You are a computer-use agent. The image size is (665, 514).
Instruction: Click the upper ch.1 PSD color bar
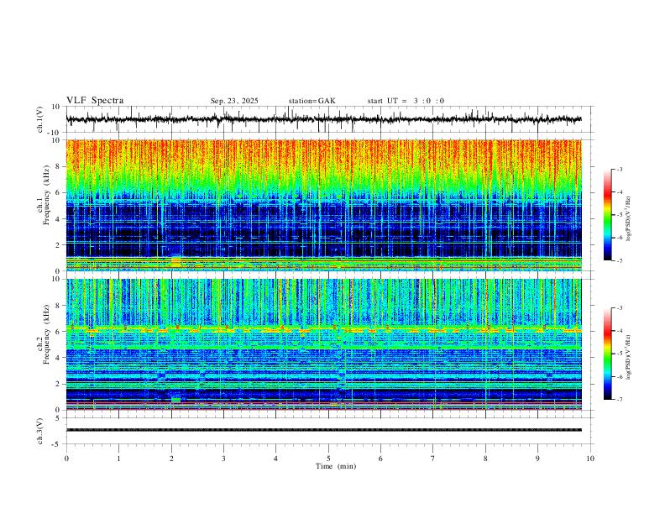[607, 215]
